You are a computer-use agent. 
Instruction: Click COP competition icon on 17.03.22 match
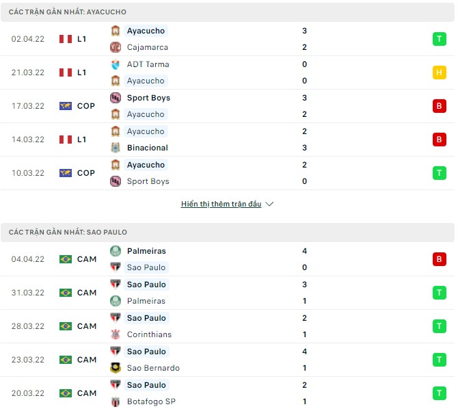click(x=66, y=106)
